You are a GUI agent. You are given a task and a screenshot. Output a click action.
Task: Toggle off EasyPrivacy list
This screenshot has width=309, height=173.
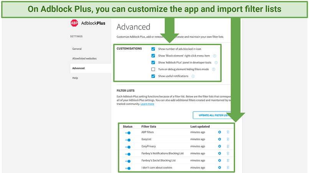(128, 147)
